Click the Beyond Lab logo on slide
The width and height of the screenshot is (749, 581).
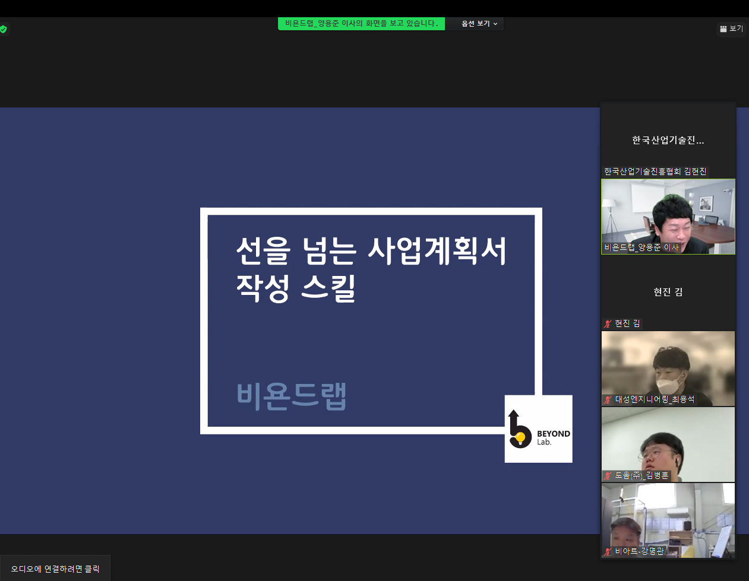click(x=539, y=429)
